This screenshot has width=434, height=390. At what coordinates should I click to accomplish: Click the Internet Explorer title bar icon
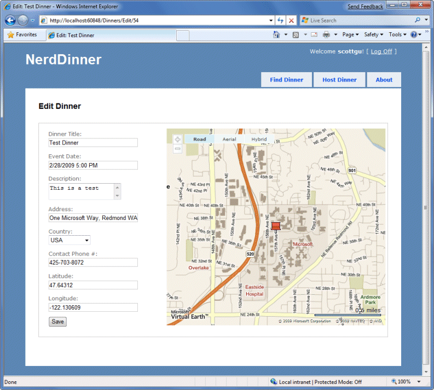pos(8,6)
